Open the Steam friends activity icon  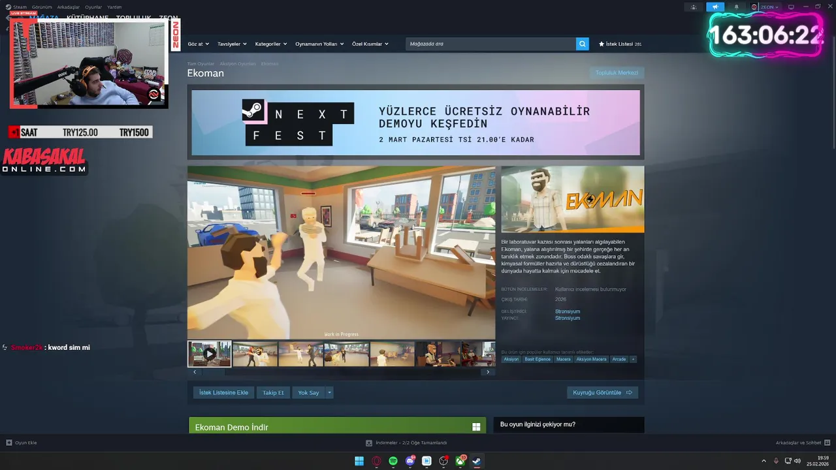(x=694, y=7)
